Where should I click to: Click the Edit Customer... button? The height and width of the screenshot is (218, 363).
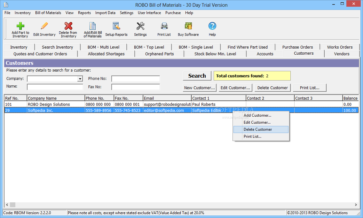pos(235,88)
